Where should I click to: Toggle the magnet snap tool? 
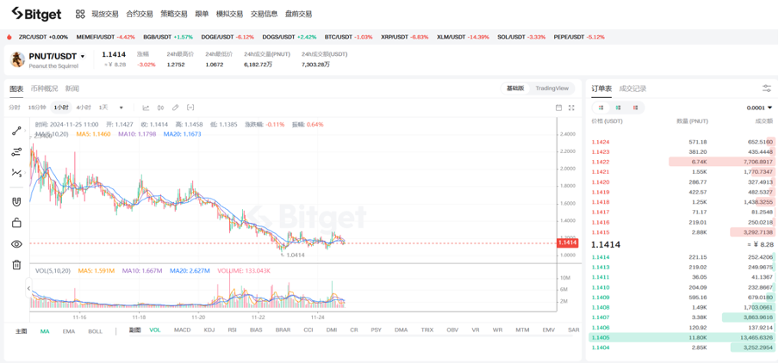point(16,202)
